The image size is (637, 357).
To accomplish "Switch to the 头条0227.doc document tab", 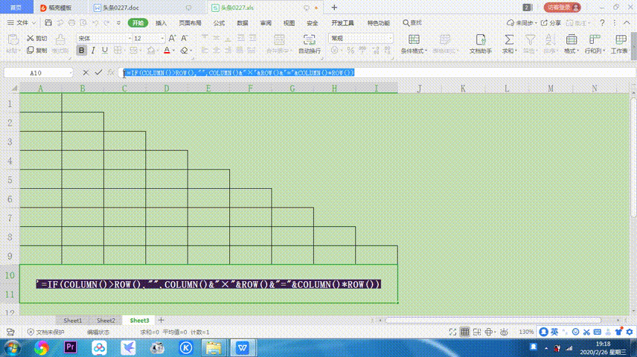I will tap(121, 7).
